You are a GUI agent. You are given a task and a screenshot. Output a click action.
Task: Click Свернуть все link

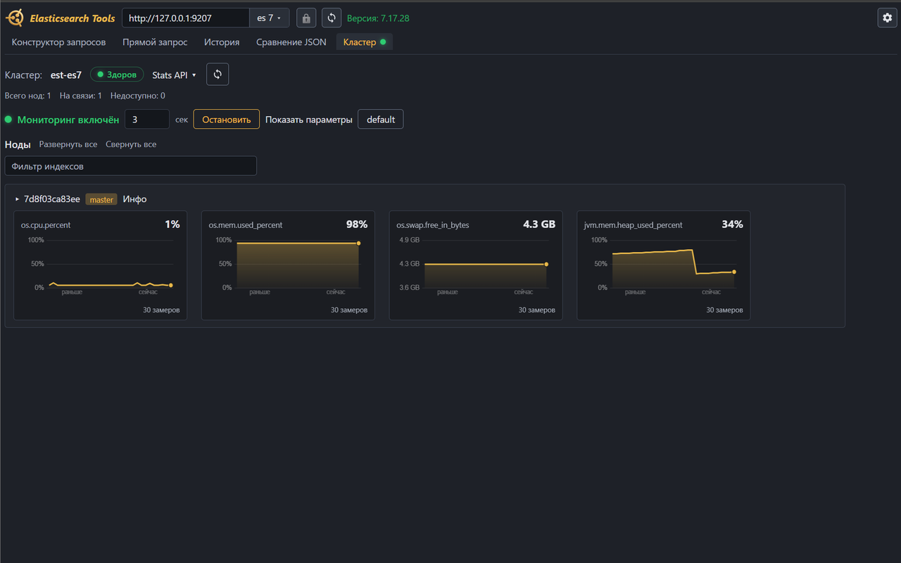[131, 144]
